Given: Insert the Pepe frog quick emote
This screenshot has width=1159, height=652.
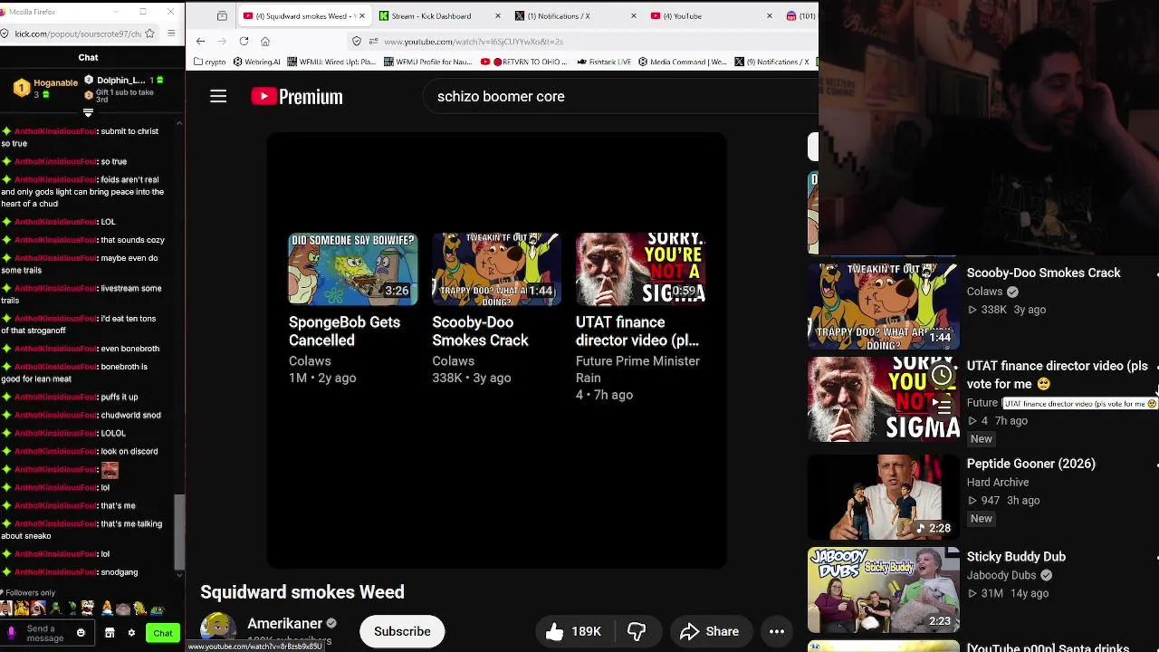Looking at the screenshot, I should pos(157,609).
